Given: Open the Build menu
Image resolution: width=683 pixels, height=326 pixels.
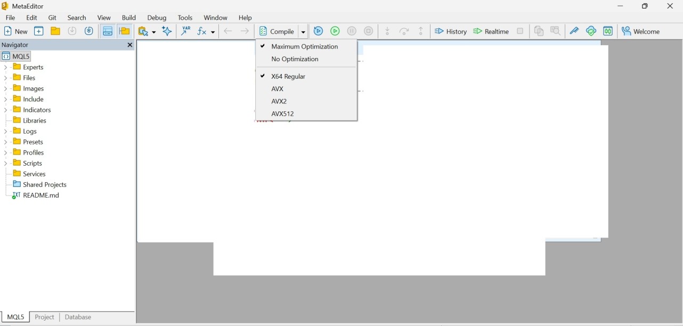Looking at the screenshot, I should click(x=129, y=18).
